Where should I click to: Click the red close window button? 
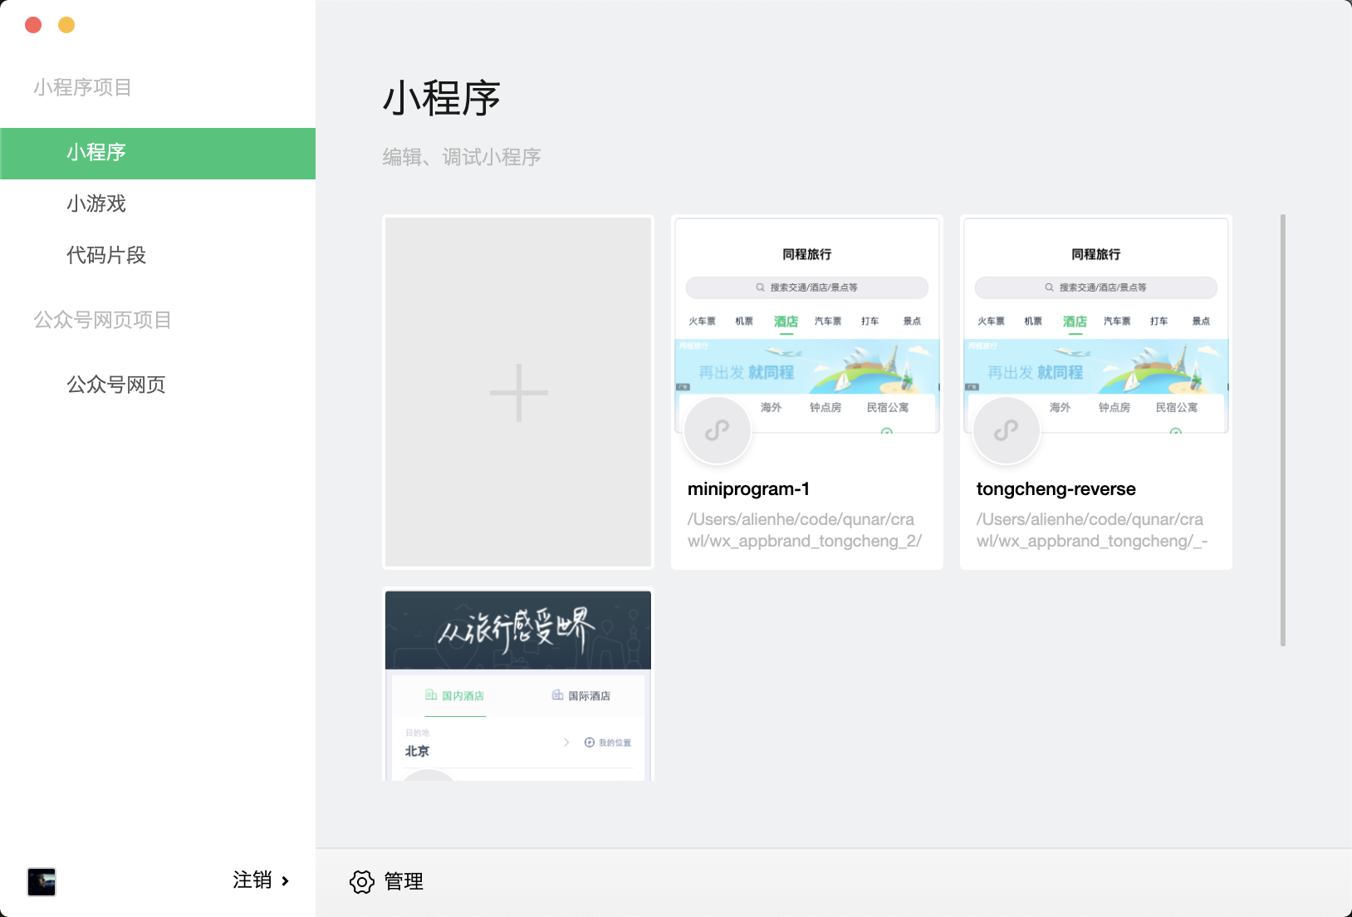[33, 25]
